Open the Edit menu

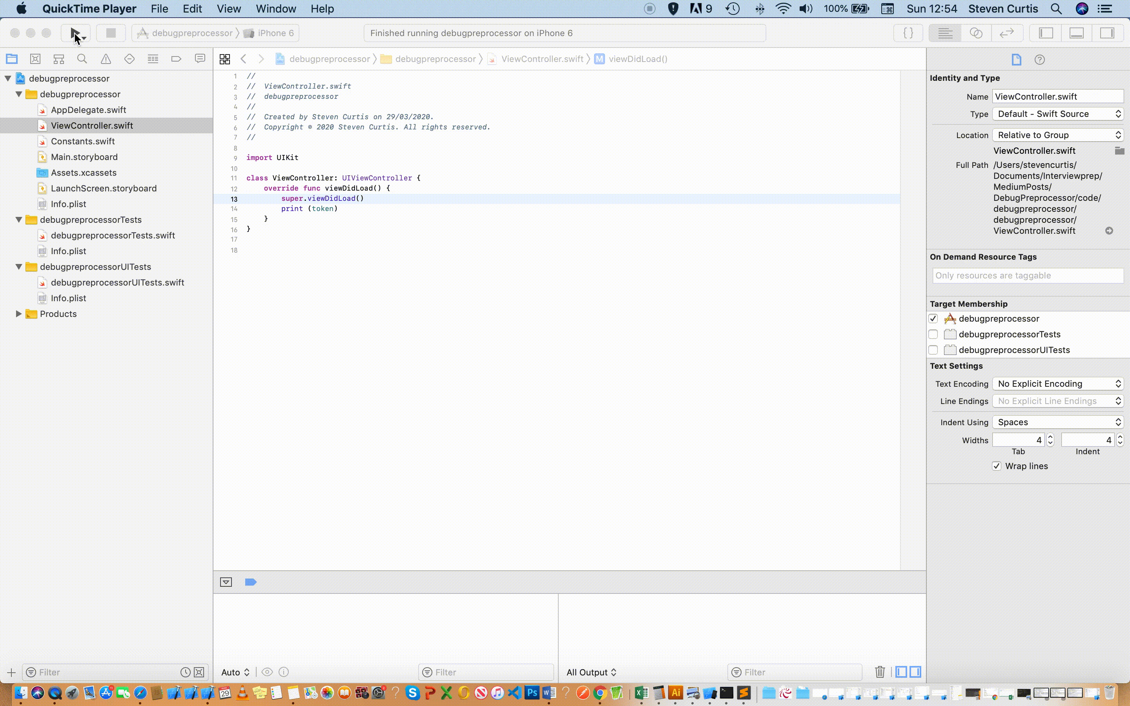(x=192, y=9)
